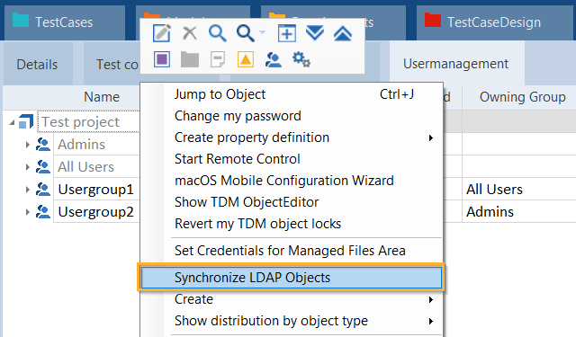The height and width of the screenshot is (337, 576).
Task: Click the blue up chevron icon
Action: 343,33
